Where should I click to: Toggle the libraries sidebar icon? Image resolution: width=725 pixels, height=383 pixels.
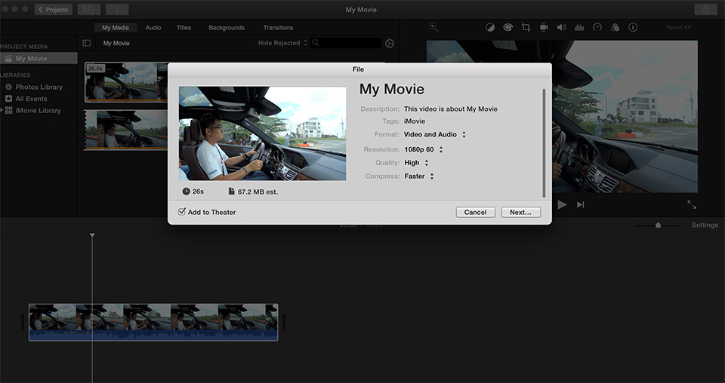86,43
